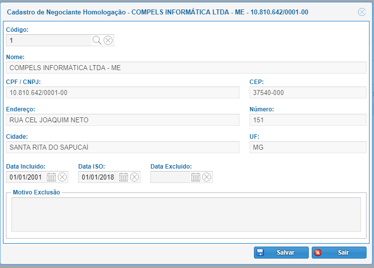Focus the Motivo Exclusão text area
This screenshot has height=268, width=374.
pos(186,214)
